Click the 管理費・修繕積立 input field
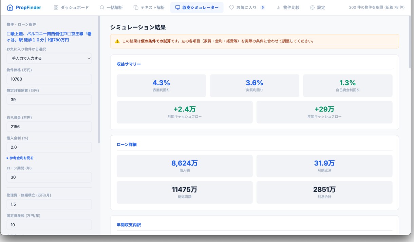This screenshot has width=414, height=242. 49,204
